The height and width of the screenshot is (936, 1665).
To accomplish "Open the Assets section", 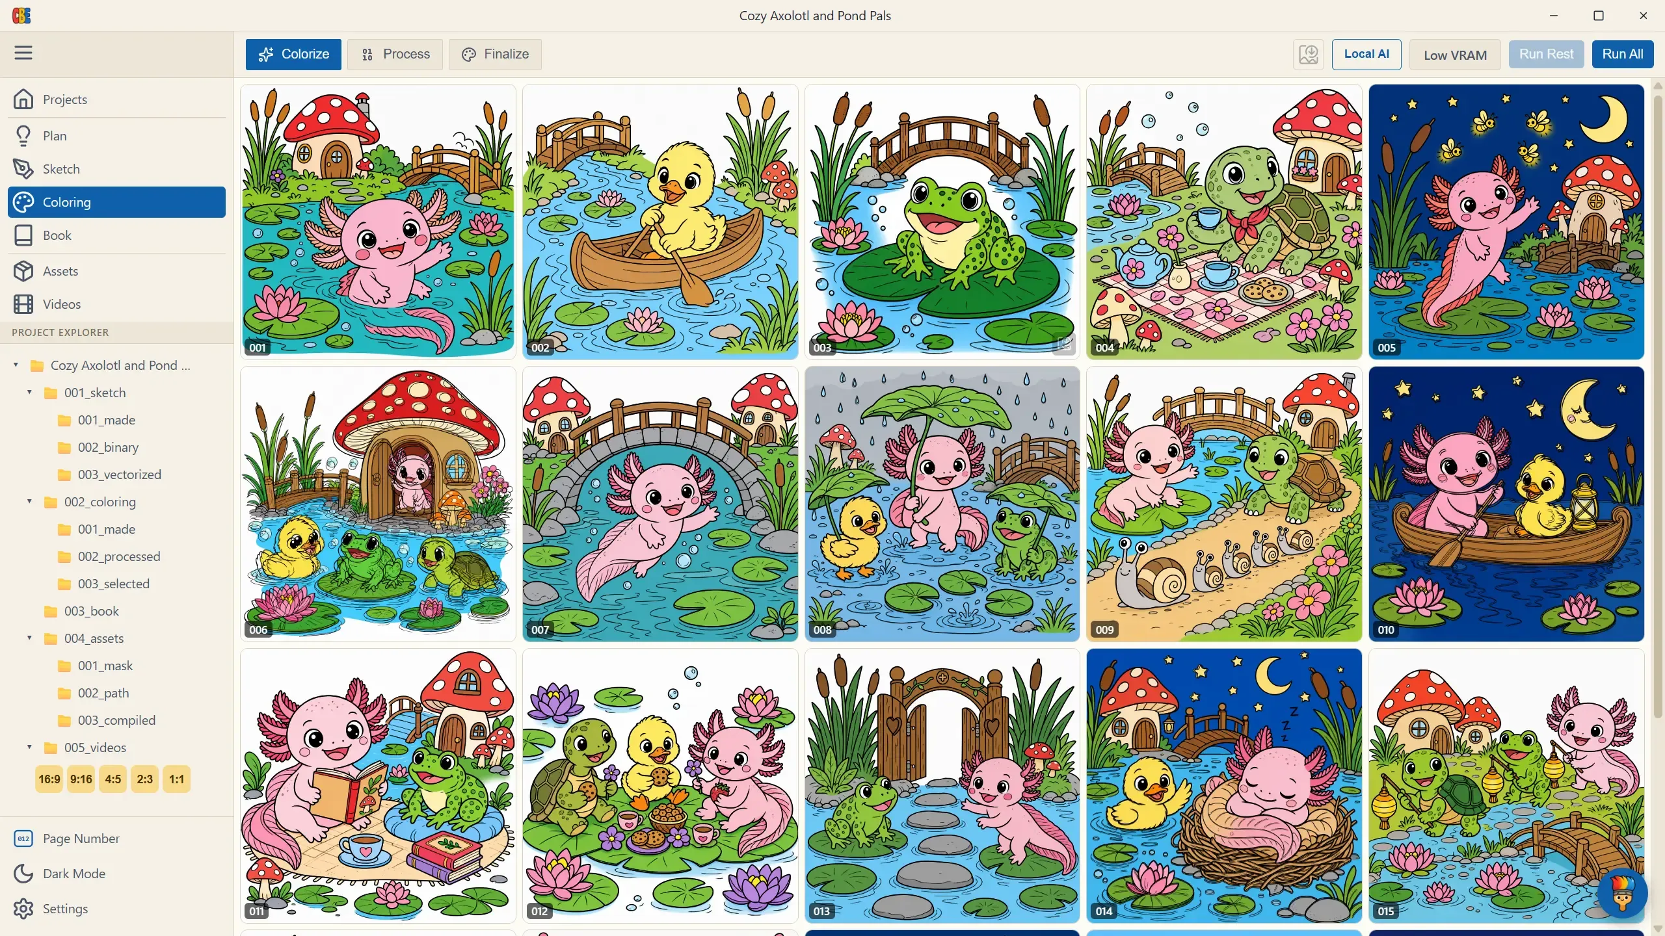I will [117, 271].
